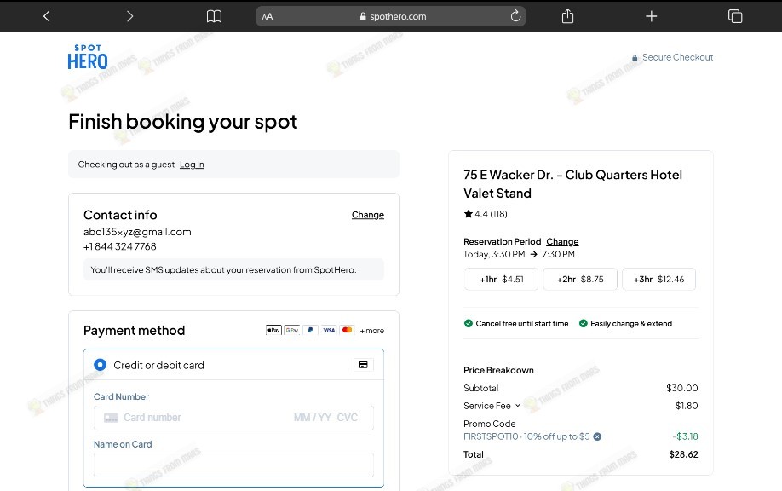Click the CVC field
Screen dimensions: 782x491
point(348,418)
